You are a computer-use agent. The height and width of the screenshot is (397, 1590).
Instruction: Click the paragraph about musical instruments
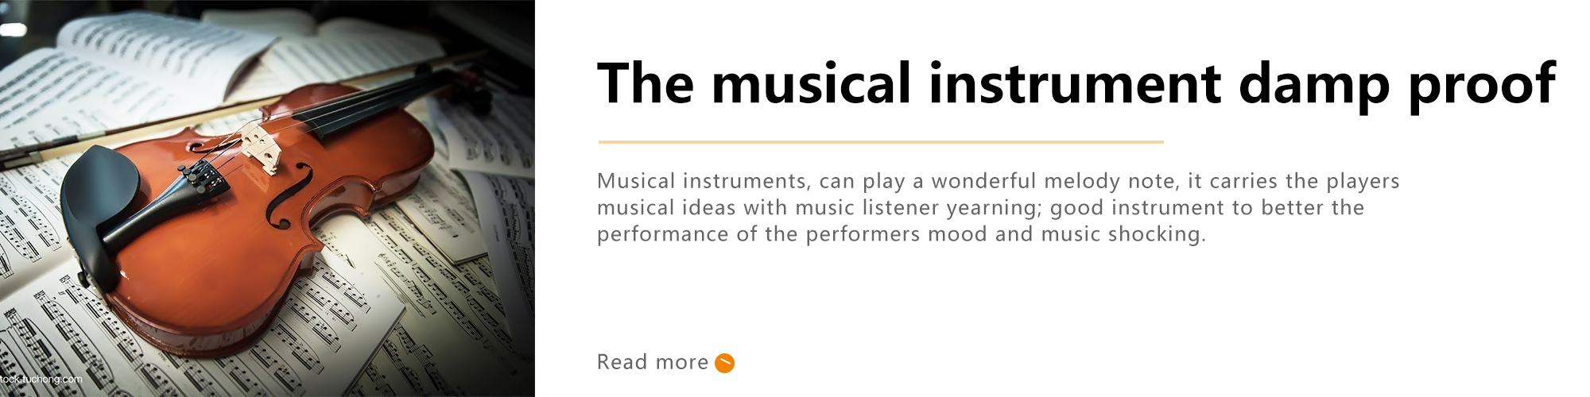pos(998,207)
